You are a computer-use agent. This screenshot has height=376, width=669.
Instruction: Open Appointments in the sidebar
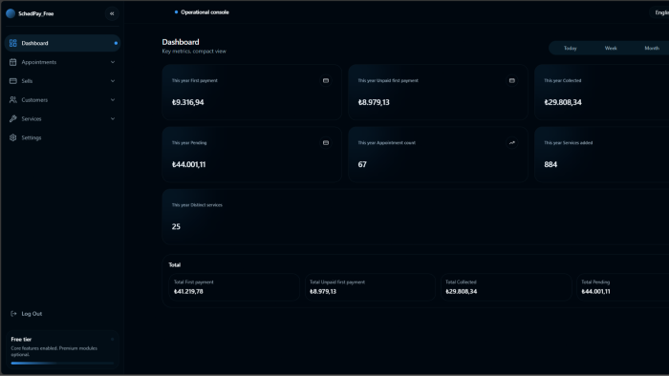pos(62,62)
